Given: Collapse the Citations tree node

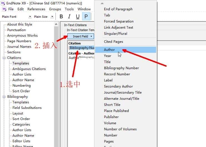Looking at the screenshot, I should [x=4, y=58].
